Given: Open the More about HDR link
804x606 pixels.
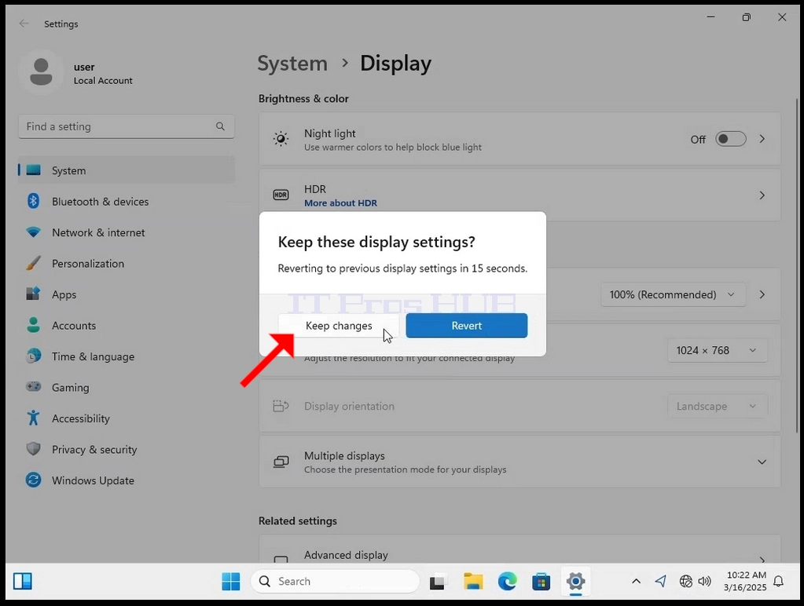Looking at the screenshot, I should 340,203.
